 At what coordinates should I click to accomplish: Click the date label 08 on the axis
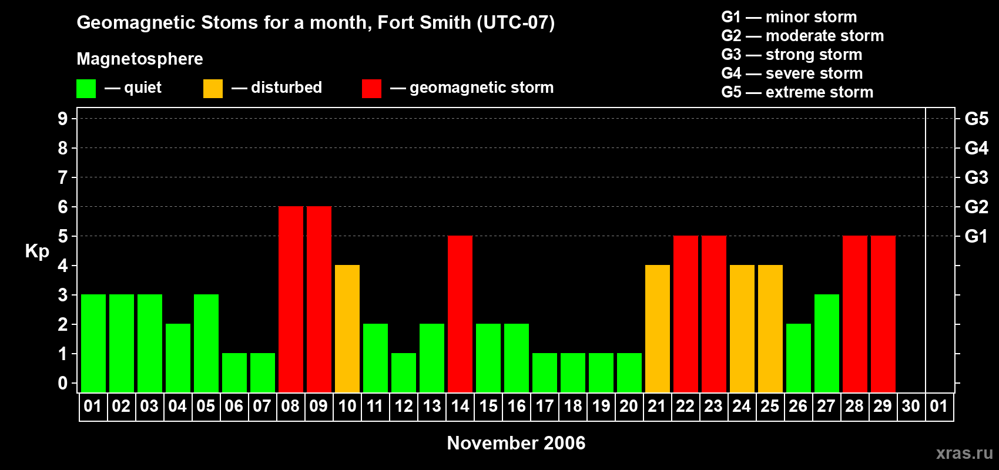coord(290,406)
